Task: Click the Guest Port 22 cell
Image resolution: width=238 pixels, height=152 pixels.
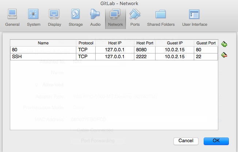Action: [206, 56]
